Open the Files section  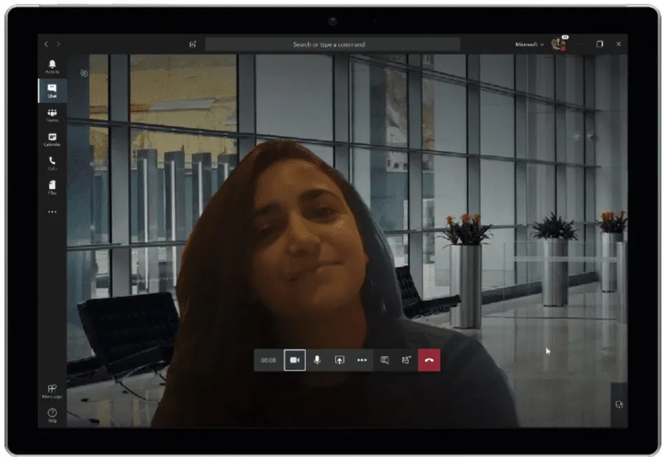pyautogui.click(x=52, y=187)
